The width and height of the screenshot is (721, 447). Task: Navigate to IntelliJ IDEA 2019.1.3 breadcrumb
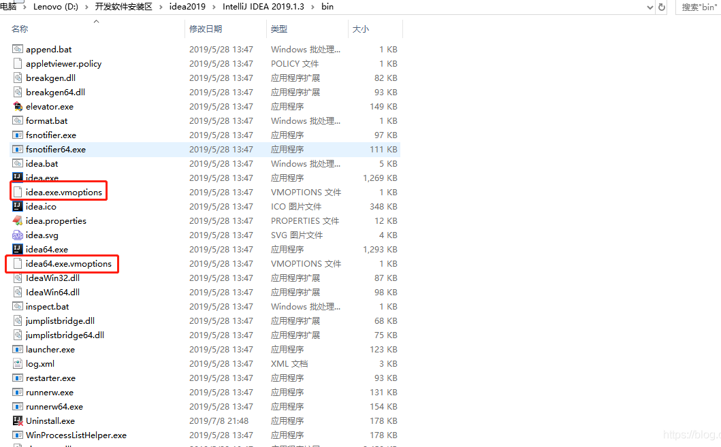pos(263,7)
